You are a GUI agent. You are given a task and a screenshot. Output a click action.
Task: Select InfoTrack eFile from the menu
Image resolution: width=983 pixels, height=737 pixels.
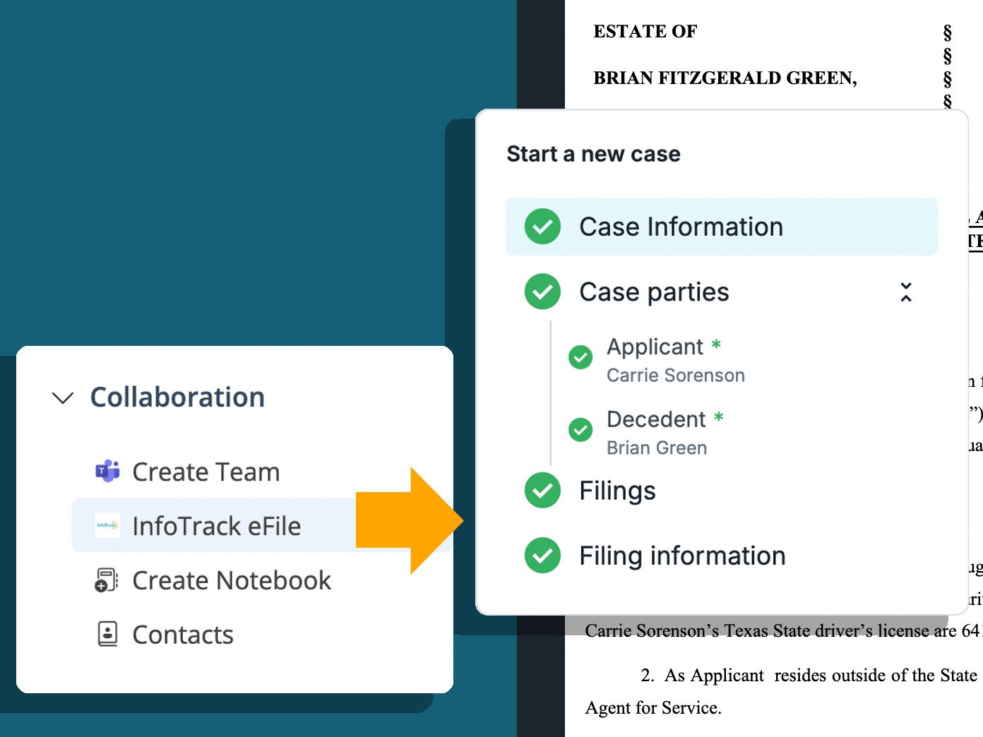click(x=217, y=525)
